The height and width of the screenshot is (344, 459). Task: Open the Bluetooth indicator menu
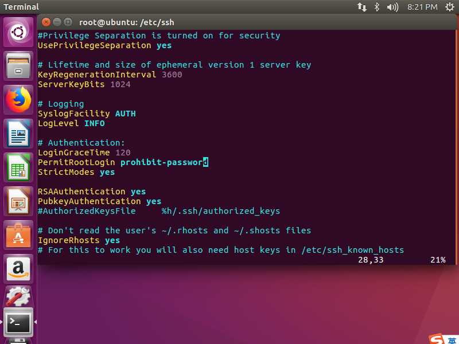click(x=377, y=7)
